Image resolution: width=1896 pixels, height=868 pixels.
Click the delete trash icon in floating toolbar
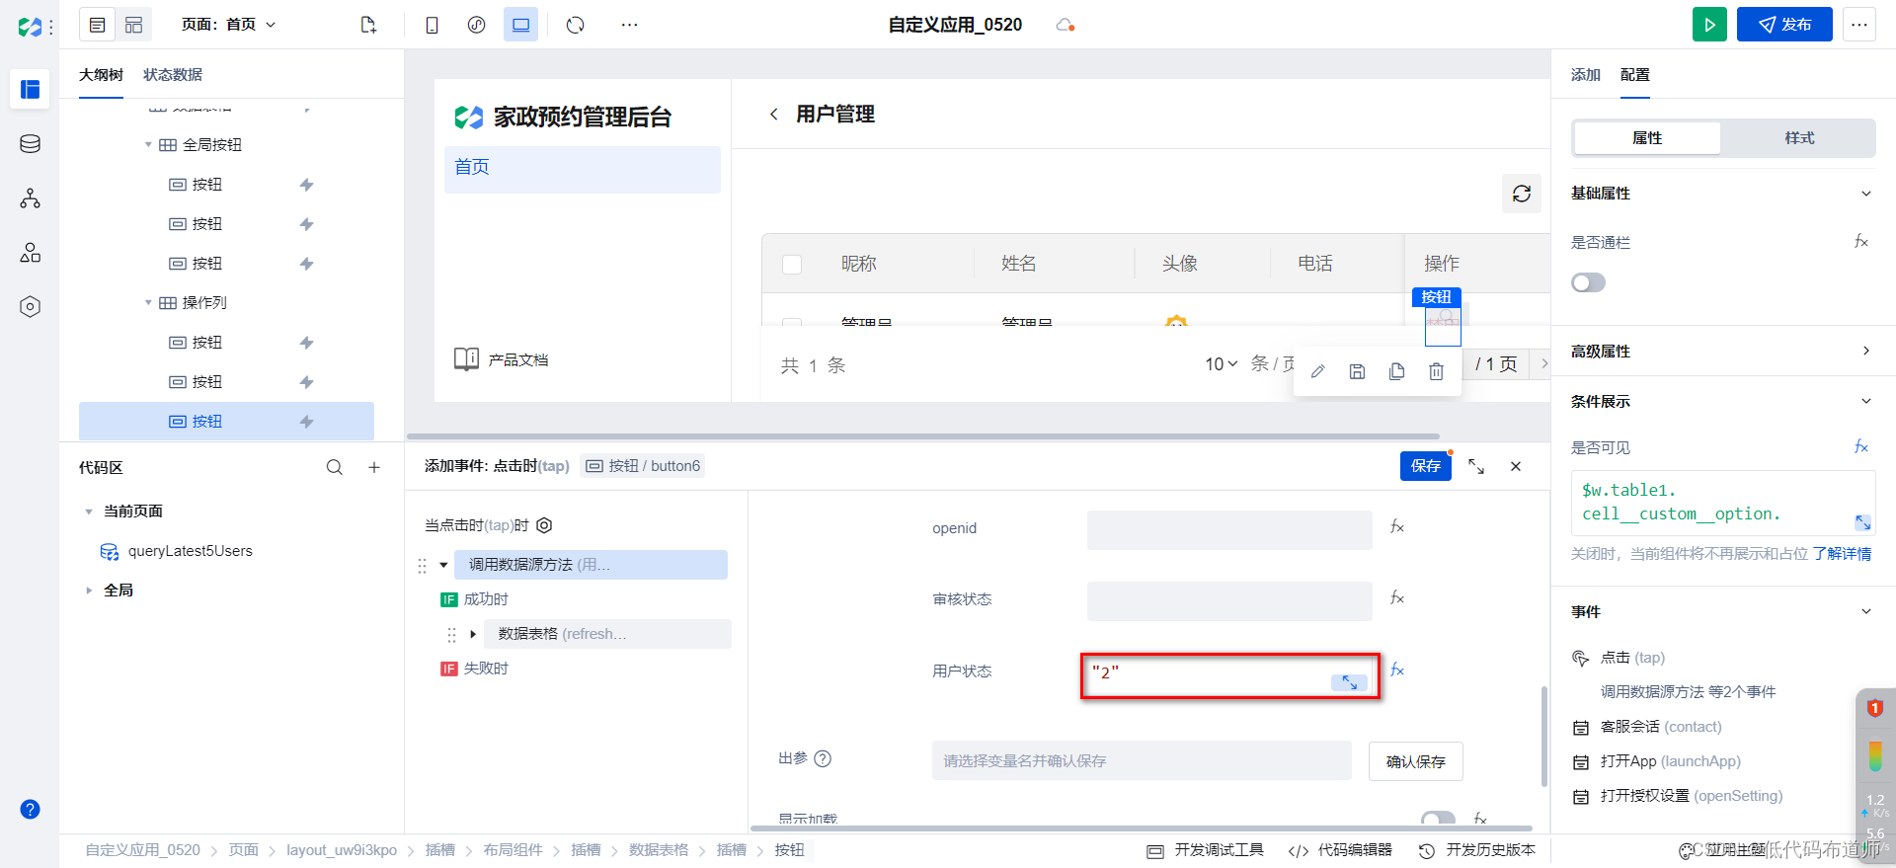pyautogui.click(x=1436, y=371)
